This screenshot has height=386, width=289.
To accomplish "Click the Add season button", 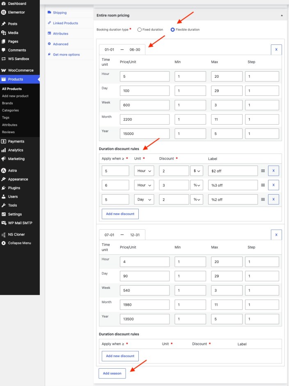I will pos(112,373).
